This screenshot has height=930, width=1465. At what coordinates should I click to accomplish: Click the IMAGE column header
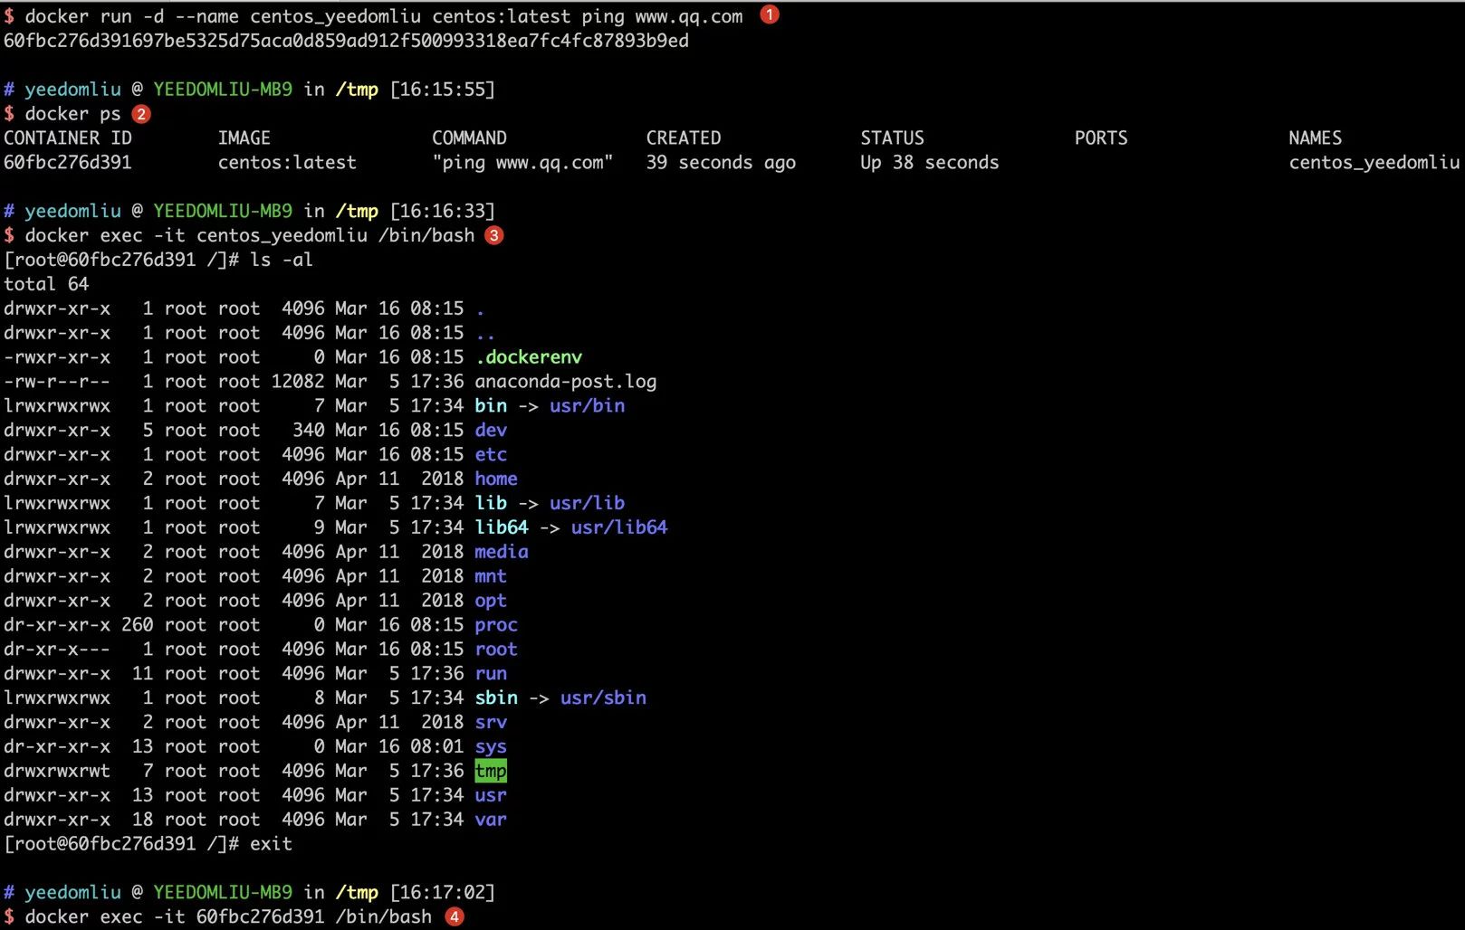[x=244, y=138]
